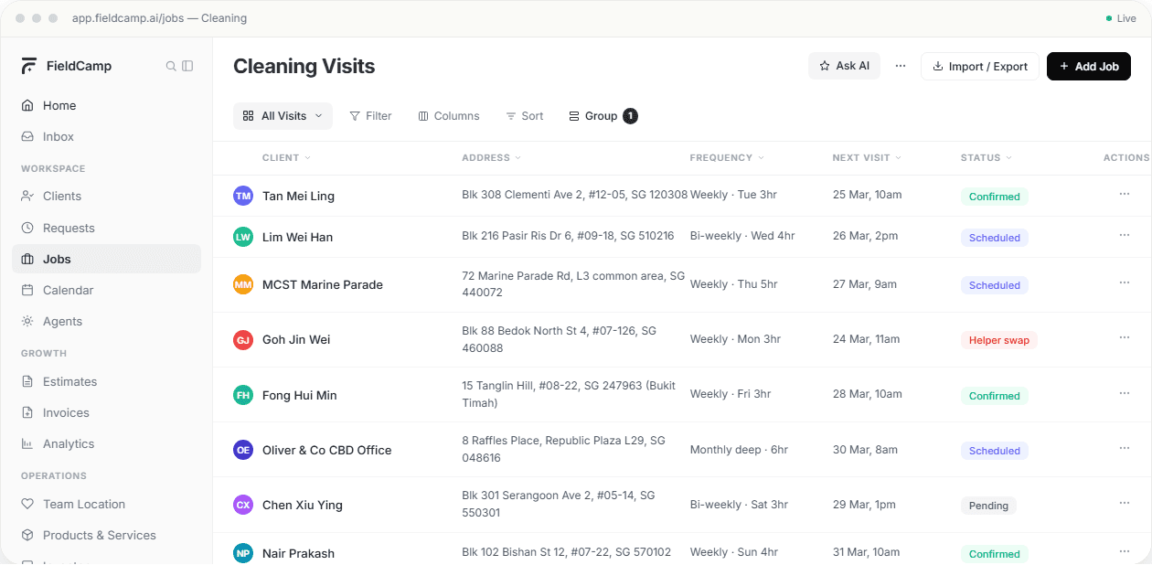Click client name Goh Jin Wei
The width and height of the screenshot is (1152, 565).
[296, 340]
